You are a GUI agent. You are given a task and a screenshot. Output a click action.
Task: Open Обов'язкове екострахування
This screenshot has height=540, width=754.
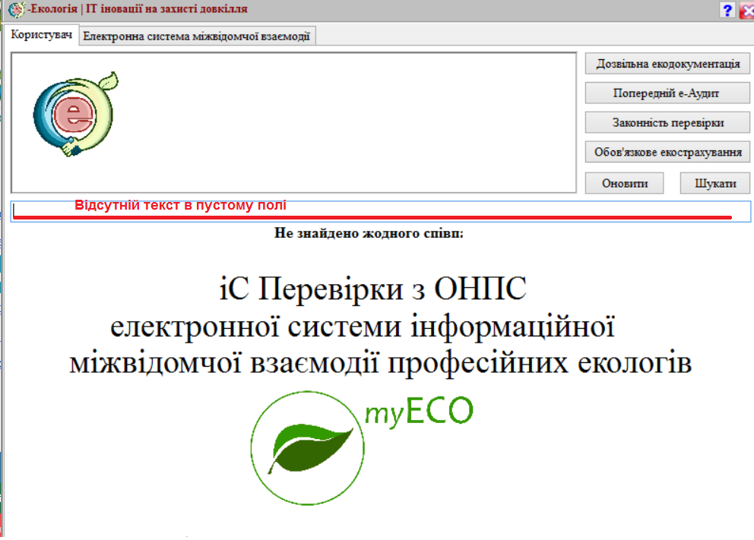(667, 152)
